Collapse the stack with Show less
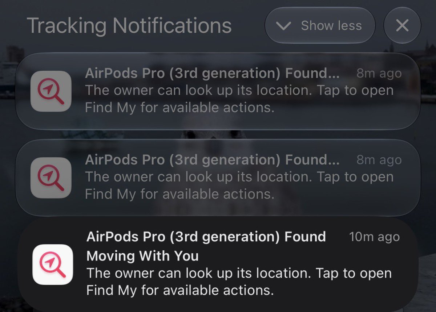Viewport: 436px width, 312px height. click(320, 25)
